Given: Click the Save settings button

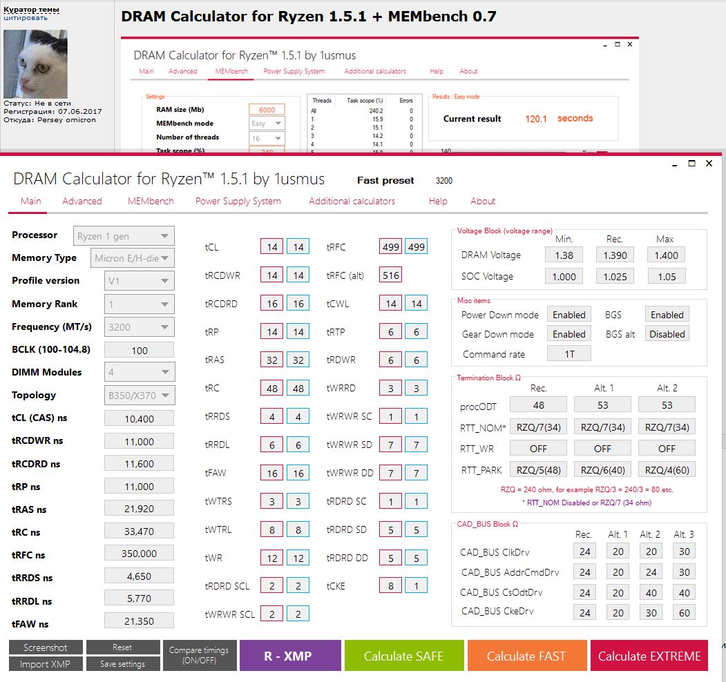Looking at the screenshot, I should point(123,664).
